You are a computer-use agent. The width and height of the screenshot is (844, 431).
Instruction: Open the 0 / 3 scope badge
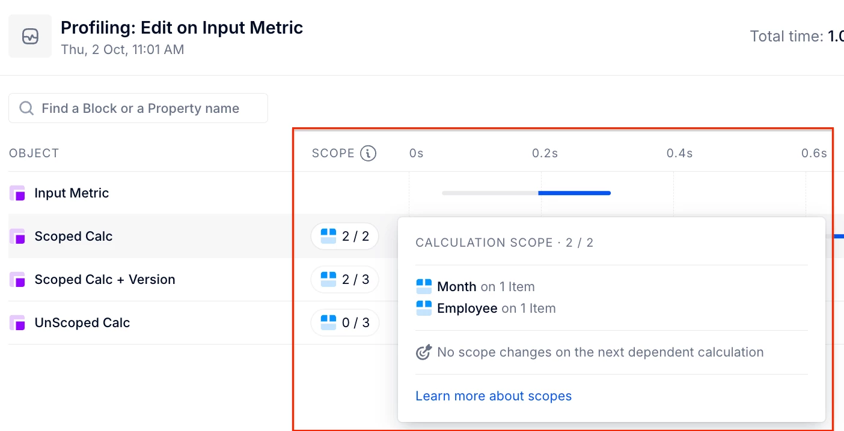coord(345,323)
